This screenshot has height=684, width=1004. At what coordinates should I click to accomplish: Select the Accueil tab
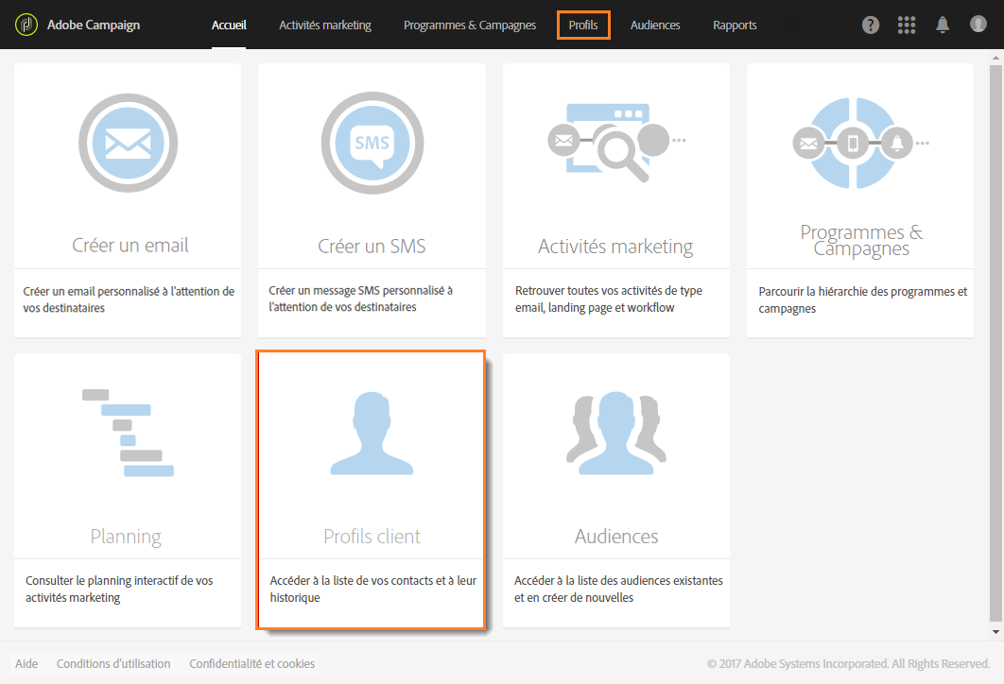click(229, 25)
